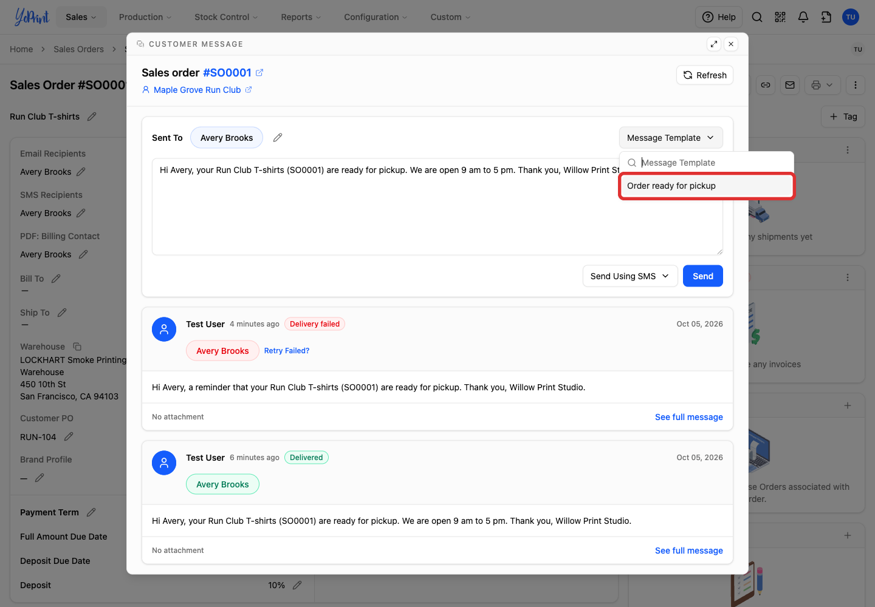
Task: Open the Configuration menu
Action: (376, 17)
